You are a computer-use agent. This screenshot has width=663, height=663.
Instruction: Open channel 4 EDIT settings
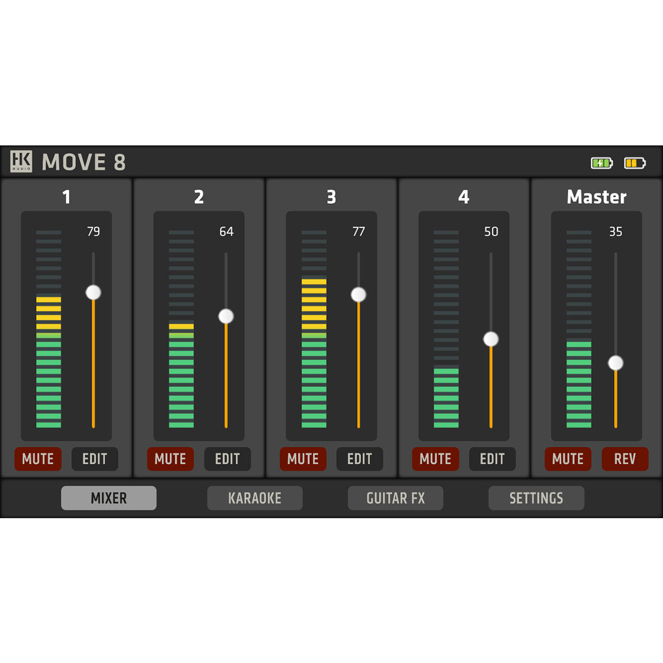[x=492, y=459]
